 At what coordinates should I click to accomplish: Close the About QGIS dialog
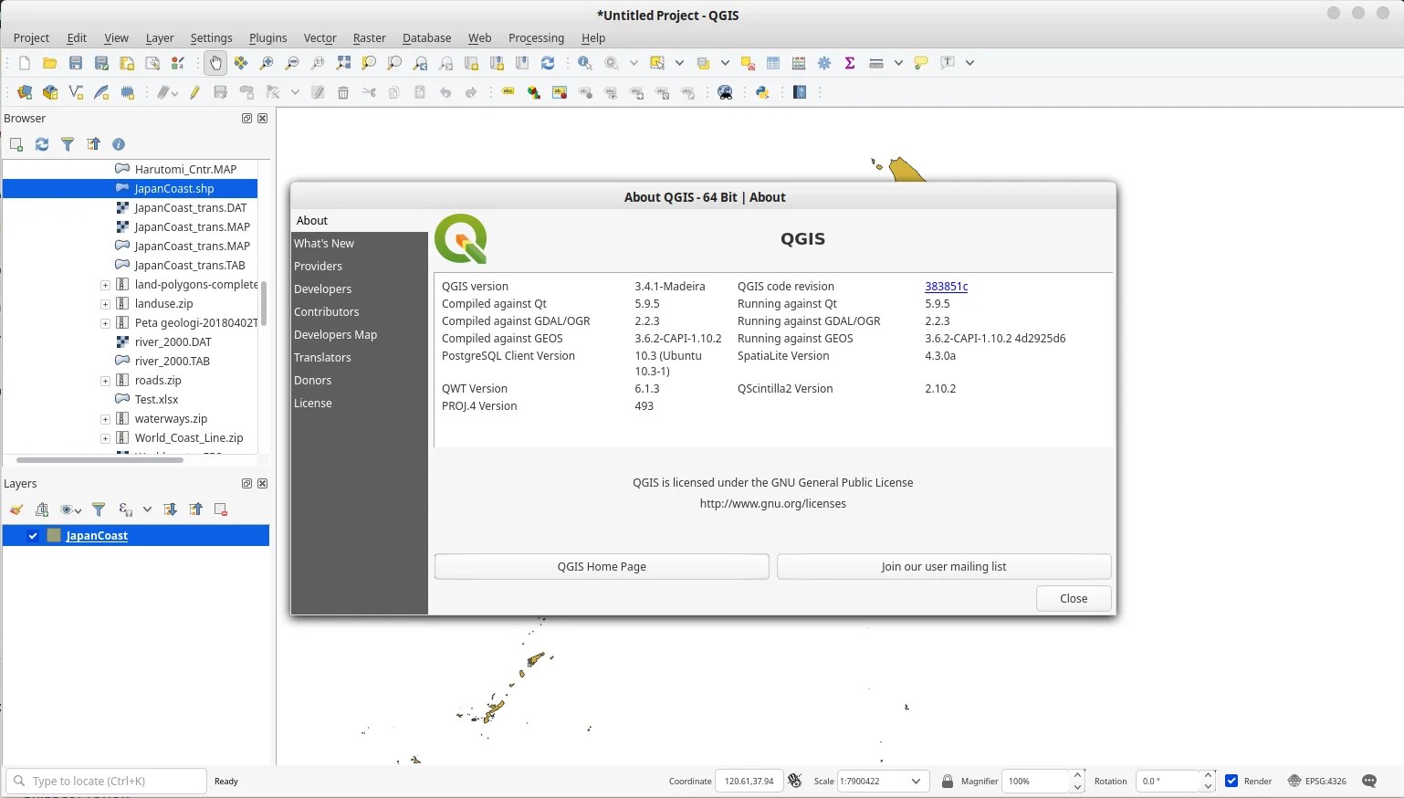point(1074,599)
